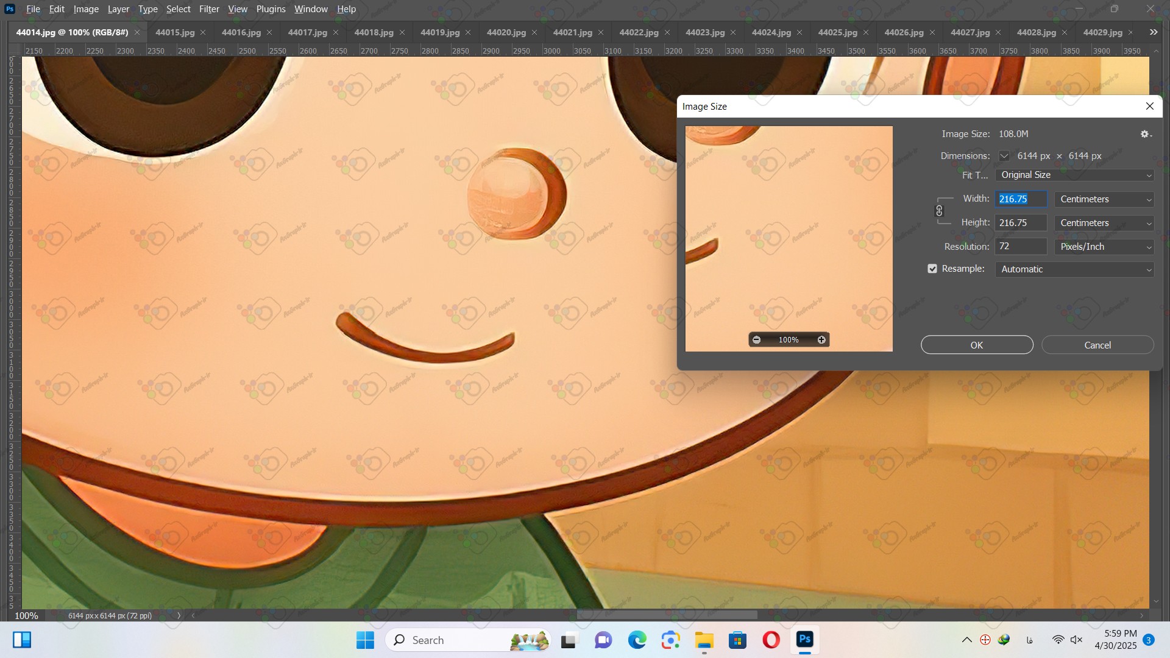
Task: Open the Layer menu
Action: [118, 9]
